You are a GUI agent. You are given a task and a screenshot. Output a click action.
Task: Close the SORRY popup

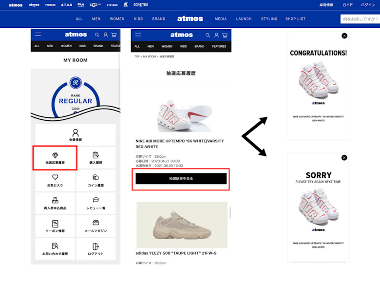[x=344, y=158]
